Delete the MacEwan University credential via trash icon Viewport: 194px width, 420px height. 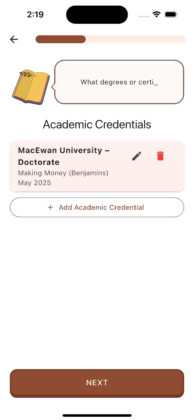(x=160, y=156)
